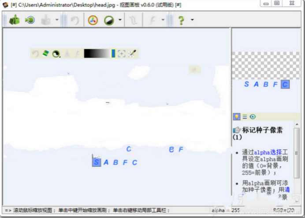The image size is (305, 218).
Task: Click the black-white contrast circle icon
Action: click(109, 20)
